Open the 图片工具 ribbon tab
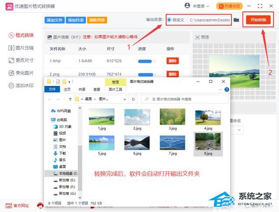279x212 pixels. click(115, 89)
